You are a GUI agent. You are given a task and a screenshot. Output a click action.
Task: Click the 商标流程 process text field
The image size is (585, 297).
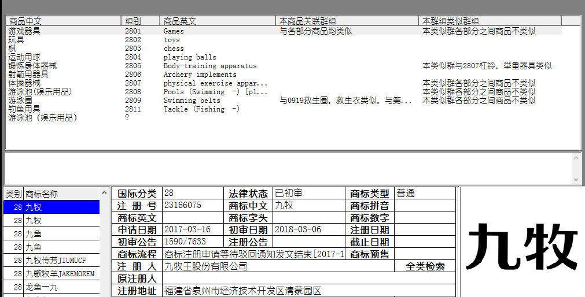click(253, 254)
